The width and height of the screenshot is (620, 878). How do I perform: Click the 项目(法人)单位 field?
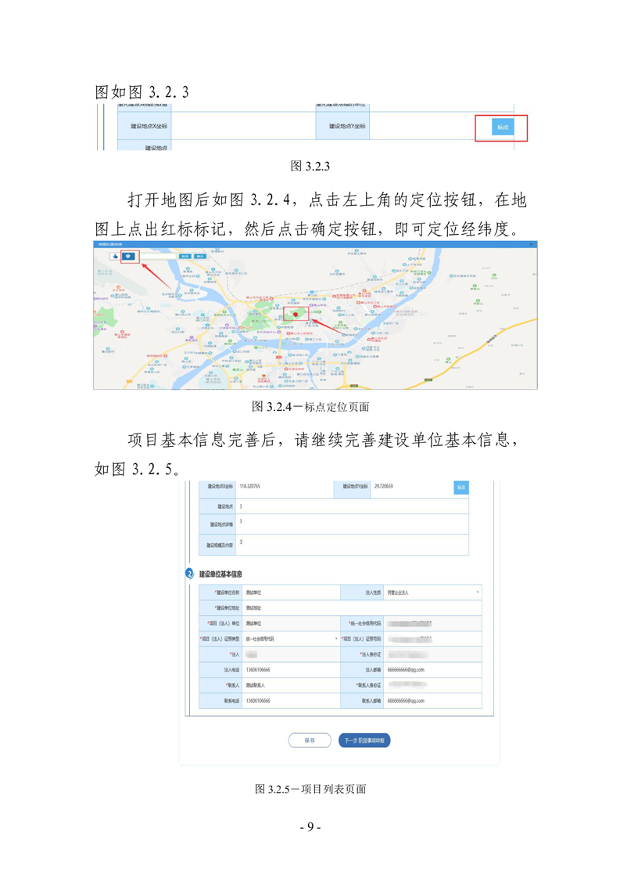click(291, 623)
